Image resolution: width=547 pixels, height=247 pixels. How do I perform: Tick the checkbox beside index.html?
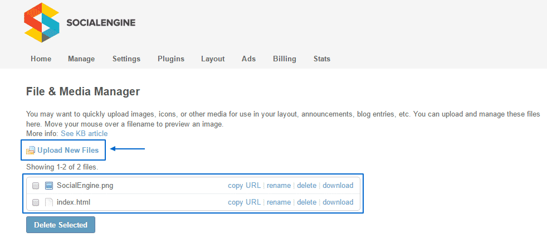pyautogui.click(x=36, y=202)
